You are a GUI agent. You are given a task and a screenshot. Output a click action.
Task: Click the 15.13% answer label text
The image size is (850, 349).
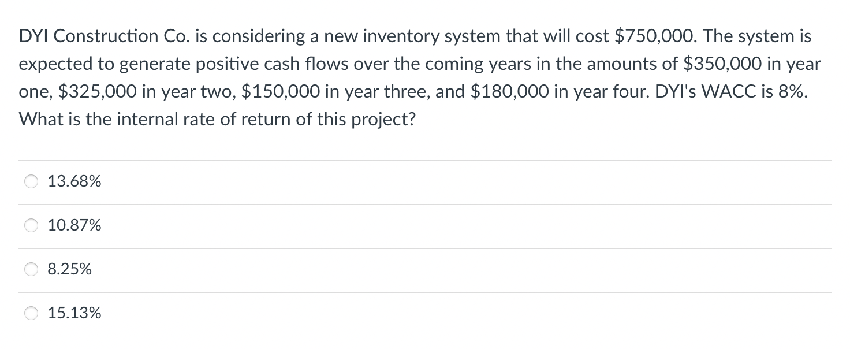(x=74, y=313)
